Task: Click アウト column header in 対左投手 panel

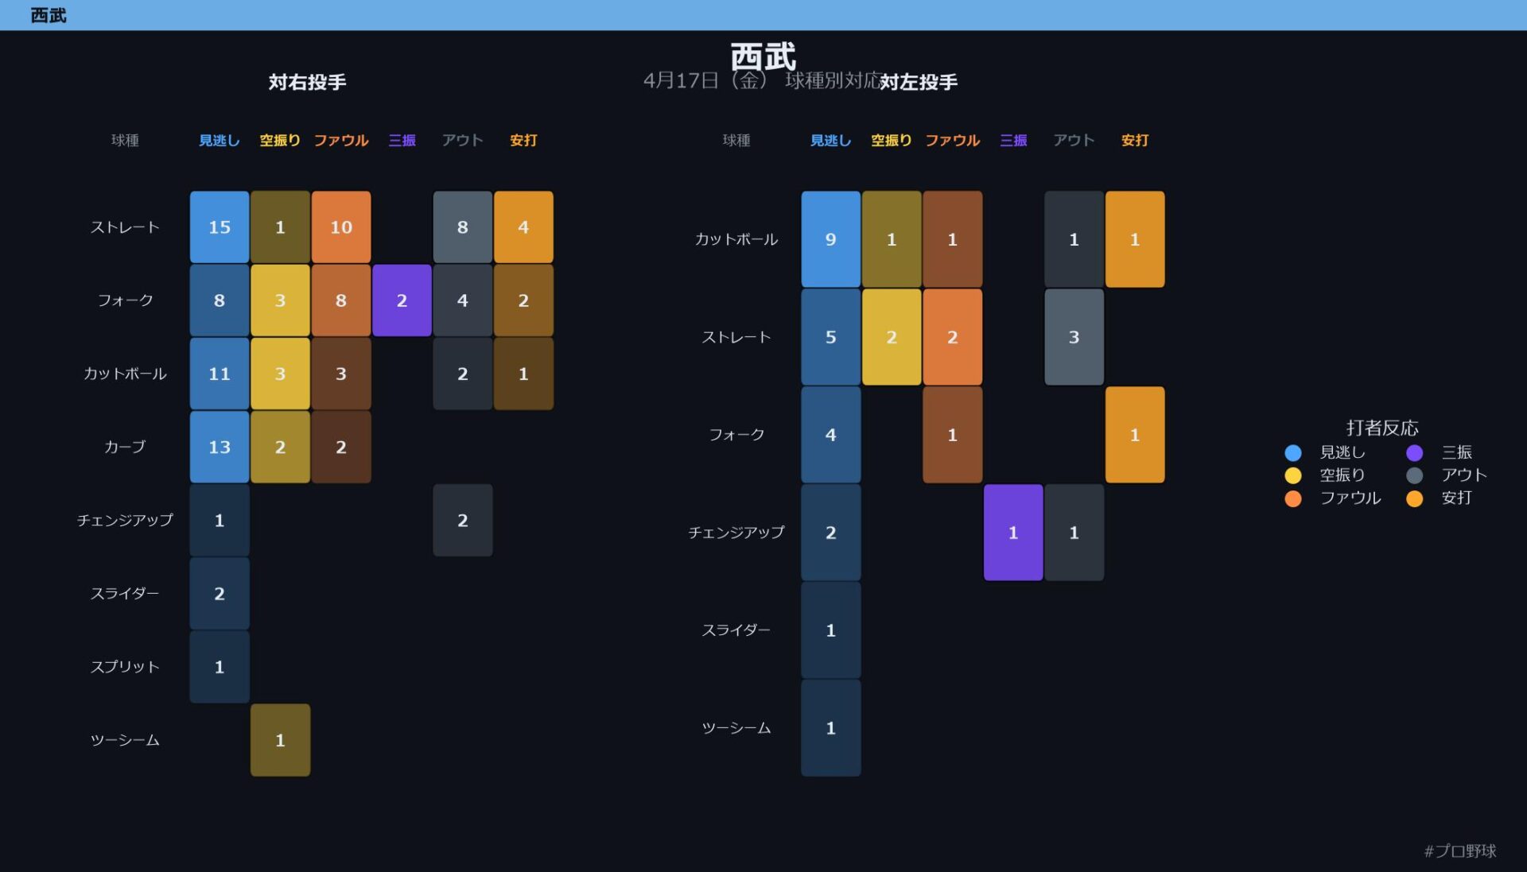Action: coord(1074,140)
